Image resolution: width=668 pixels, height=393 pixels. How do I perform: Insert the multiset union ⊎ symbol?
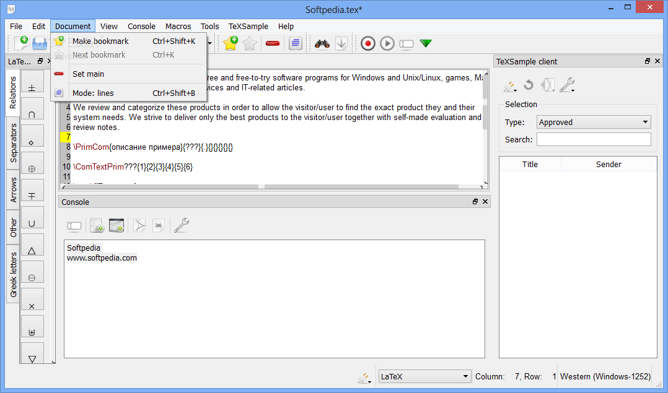click(32, 327)
